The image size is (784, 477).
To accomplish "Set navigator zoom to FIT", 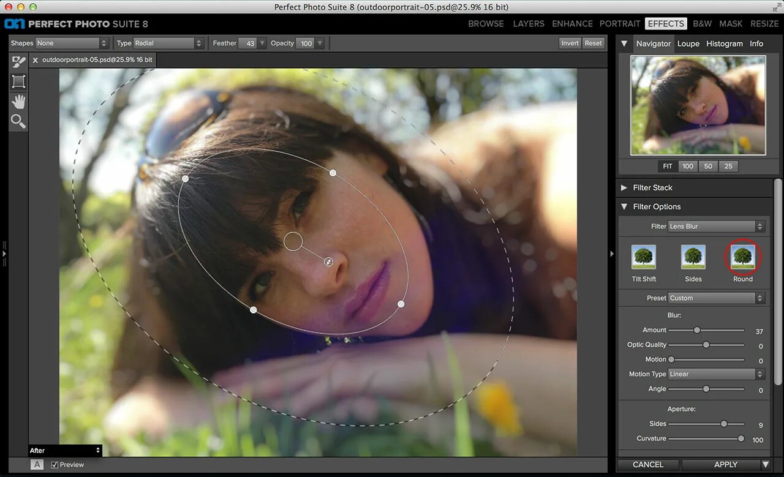I will (668, 167).
